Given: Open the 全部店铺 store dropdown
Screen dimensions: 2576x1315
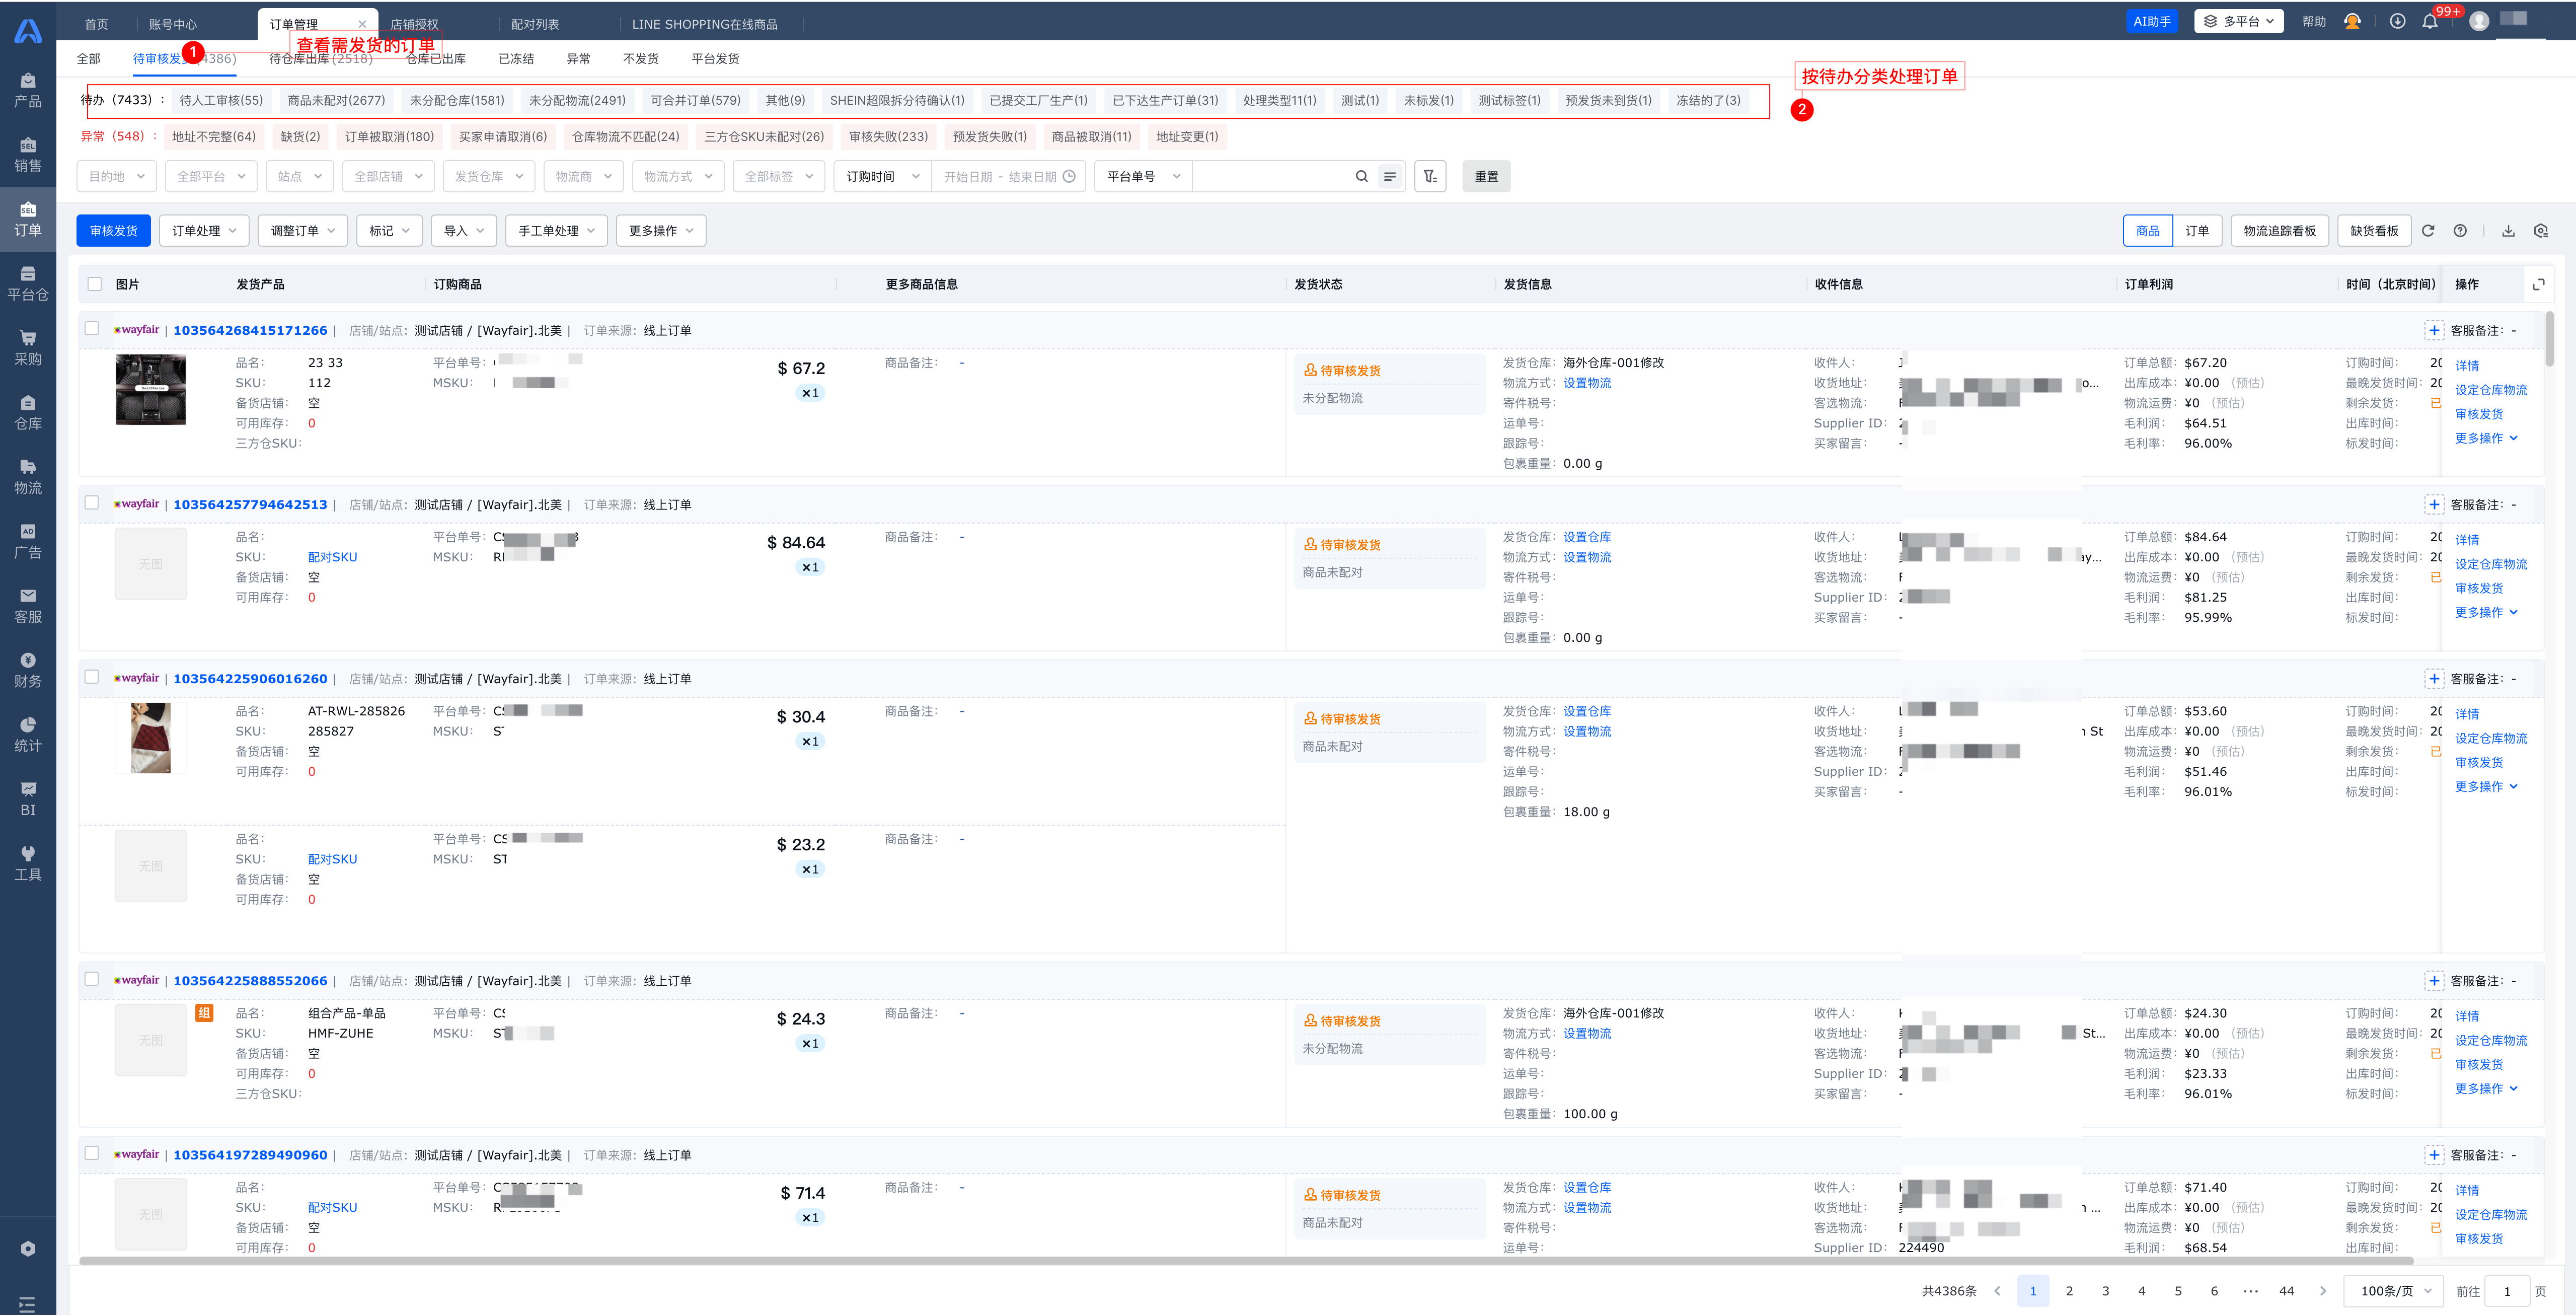Looking at the screenshot, I should [x=388, y=176].
